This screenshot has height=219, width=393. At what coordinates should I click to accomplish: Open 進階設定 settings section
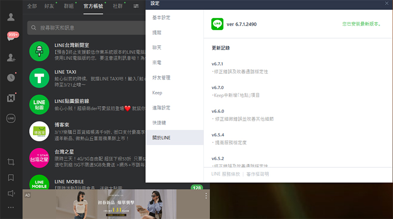pos(175,108)
